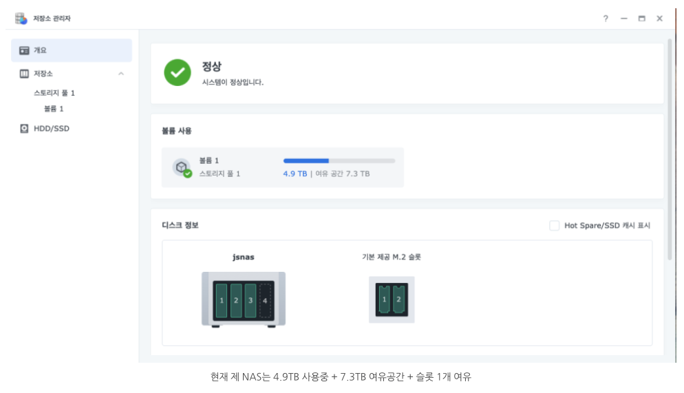684x393 pixels.
Task: Click drive bay 4 empty slot
Action: [x=265, y=301]
